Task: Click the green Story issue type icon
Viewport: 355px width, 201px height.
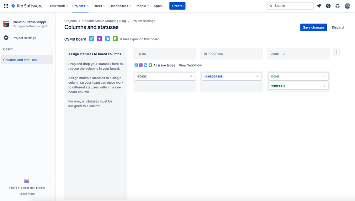Action: 115,39
